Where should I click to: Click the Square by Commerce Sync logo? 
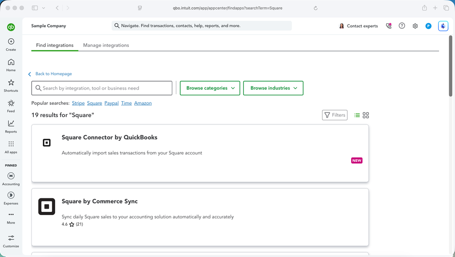[47, 206]
